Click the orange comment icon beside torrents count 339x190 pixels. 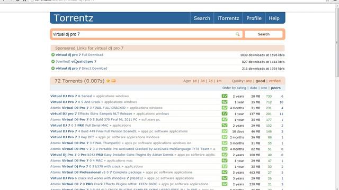coord(113,81)
